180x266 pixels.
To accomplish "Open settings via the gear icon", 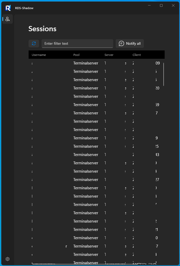I will point(8,259).
